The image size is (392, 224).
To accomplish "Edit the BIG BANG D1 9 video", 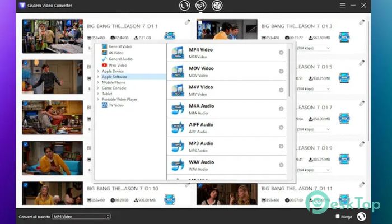I will coord(362,144).
